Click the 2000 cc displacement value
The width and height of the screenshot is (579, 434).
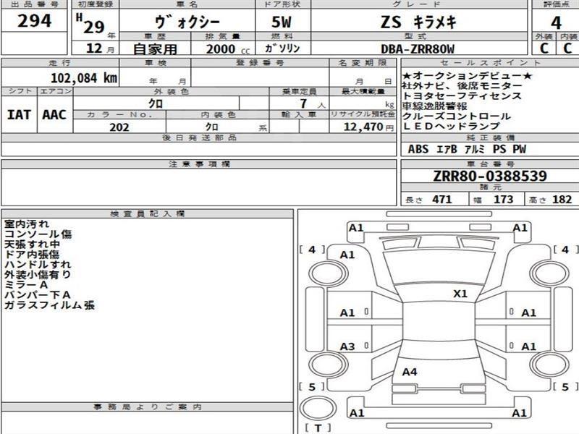[x=227, y=49]
